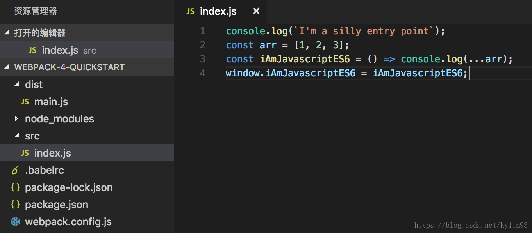Click window.iAmJavascriptES6 on line 4
Viewport: 532px width, 233px height.
(291, 73)
